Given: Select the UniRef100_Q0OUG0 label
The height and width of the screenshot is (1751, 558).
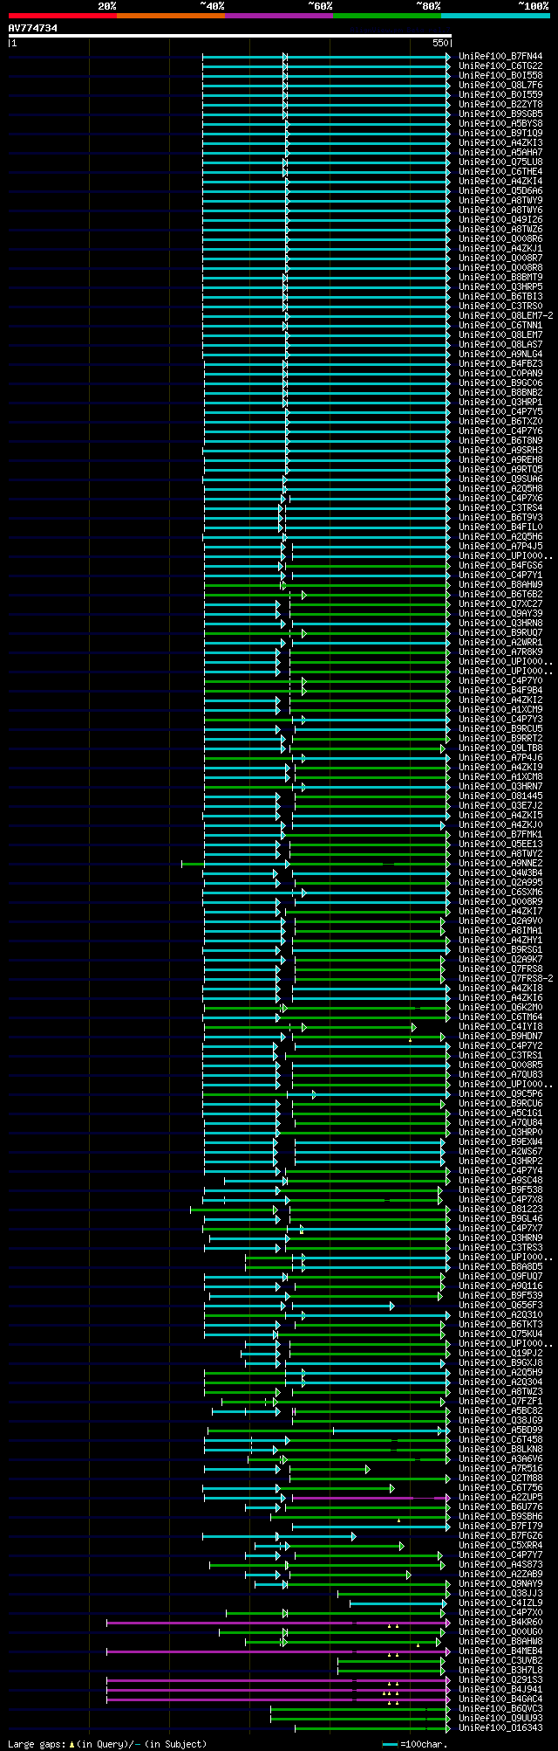Looking at the screenshot, I should [500, 1632].
